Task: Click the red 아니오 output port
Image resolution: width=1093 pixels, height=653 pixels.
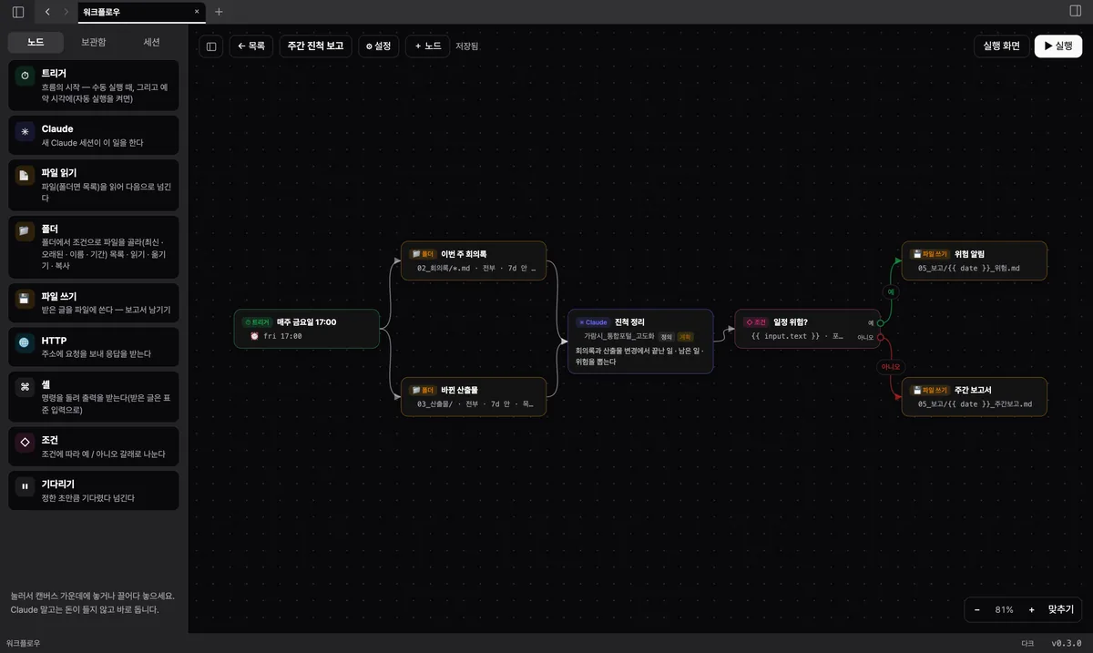Action: coord(880,337)
